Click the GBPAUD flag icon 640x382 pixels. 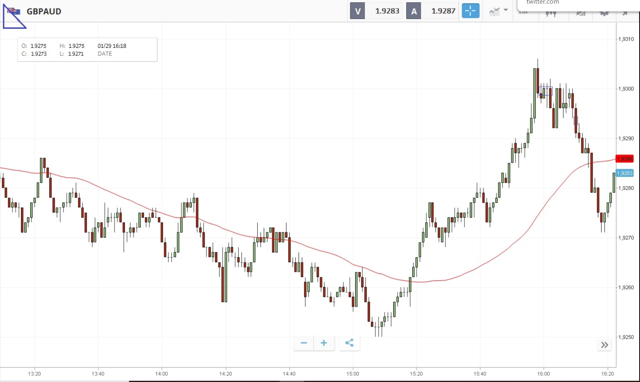click(x=14, y=11)
